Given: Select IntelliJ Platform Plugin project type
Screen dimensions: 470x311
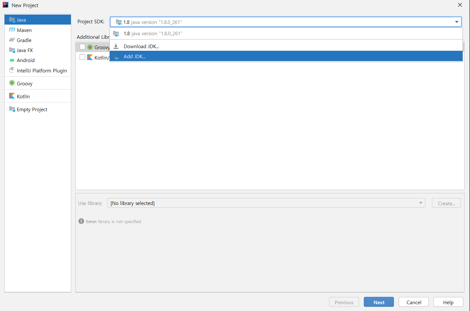Looking at the screenshot, I should click(38, 70).
